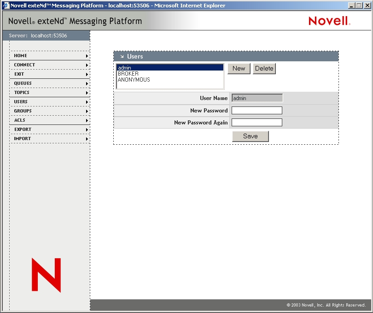Select the EXIT menu item

click(49, 74)
